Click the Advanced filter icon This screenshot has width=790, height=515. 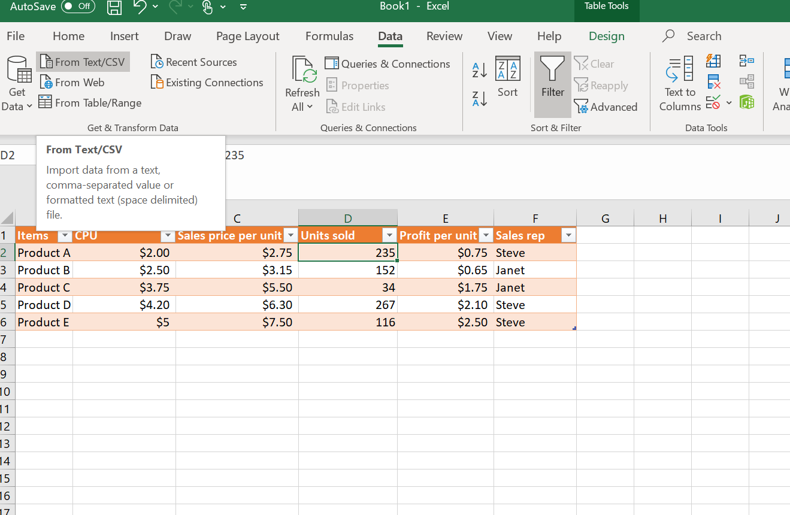tap(606, 107)
